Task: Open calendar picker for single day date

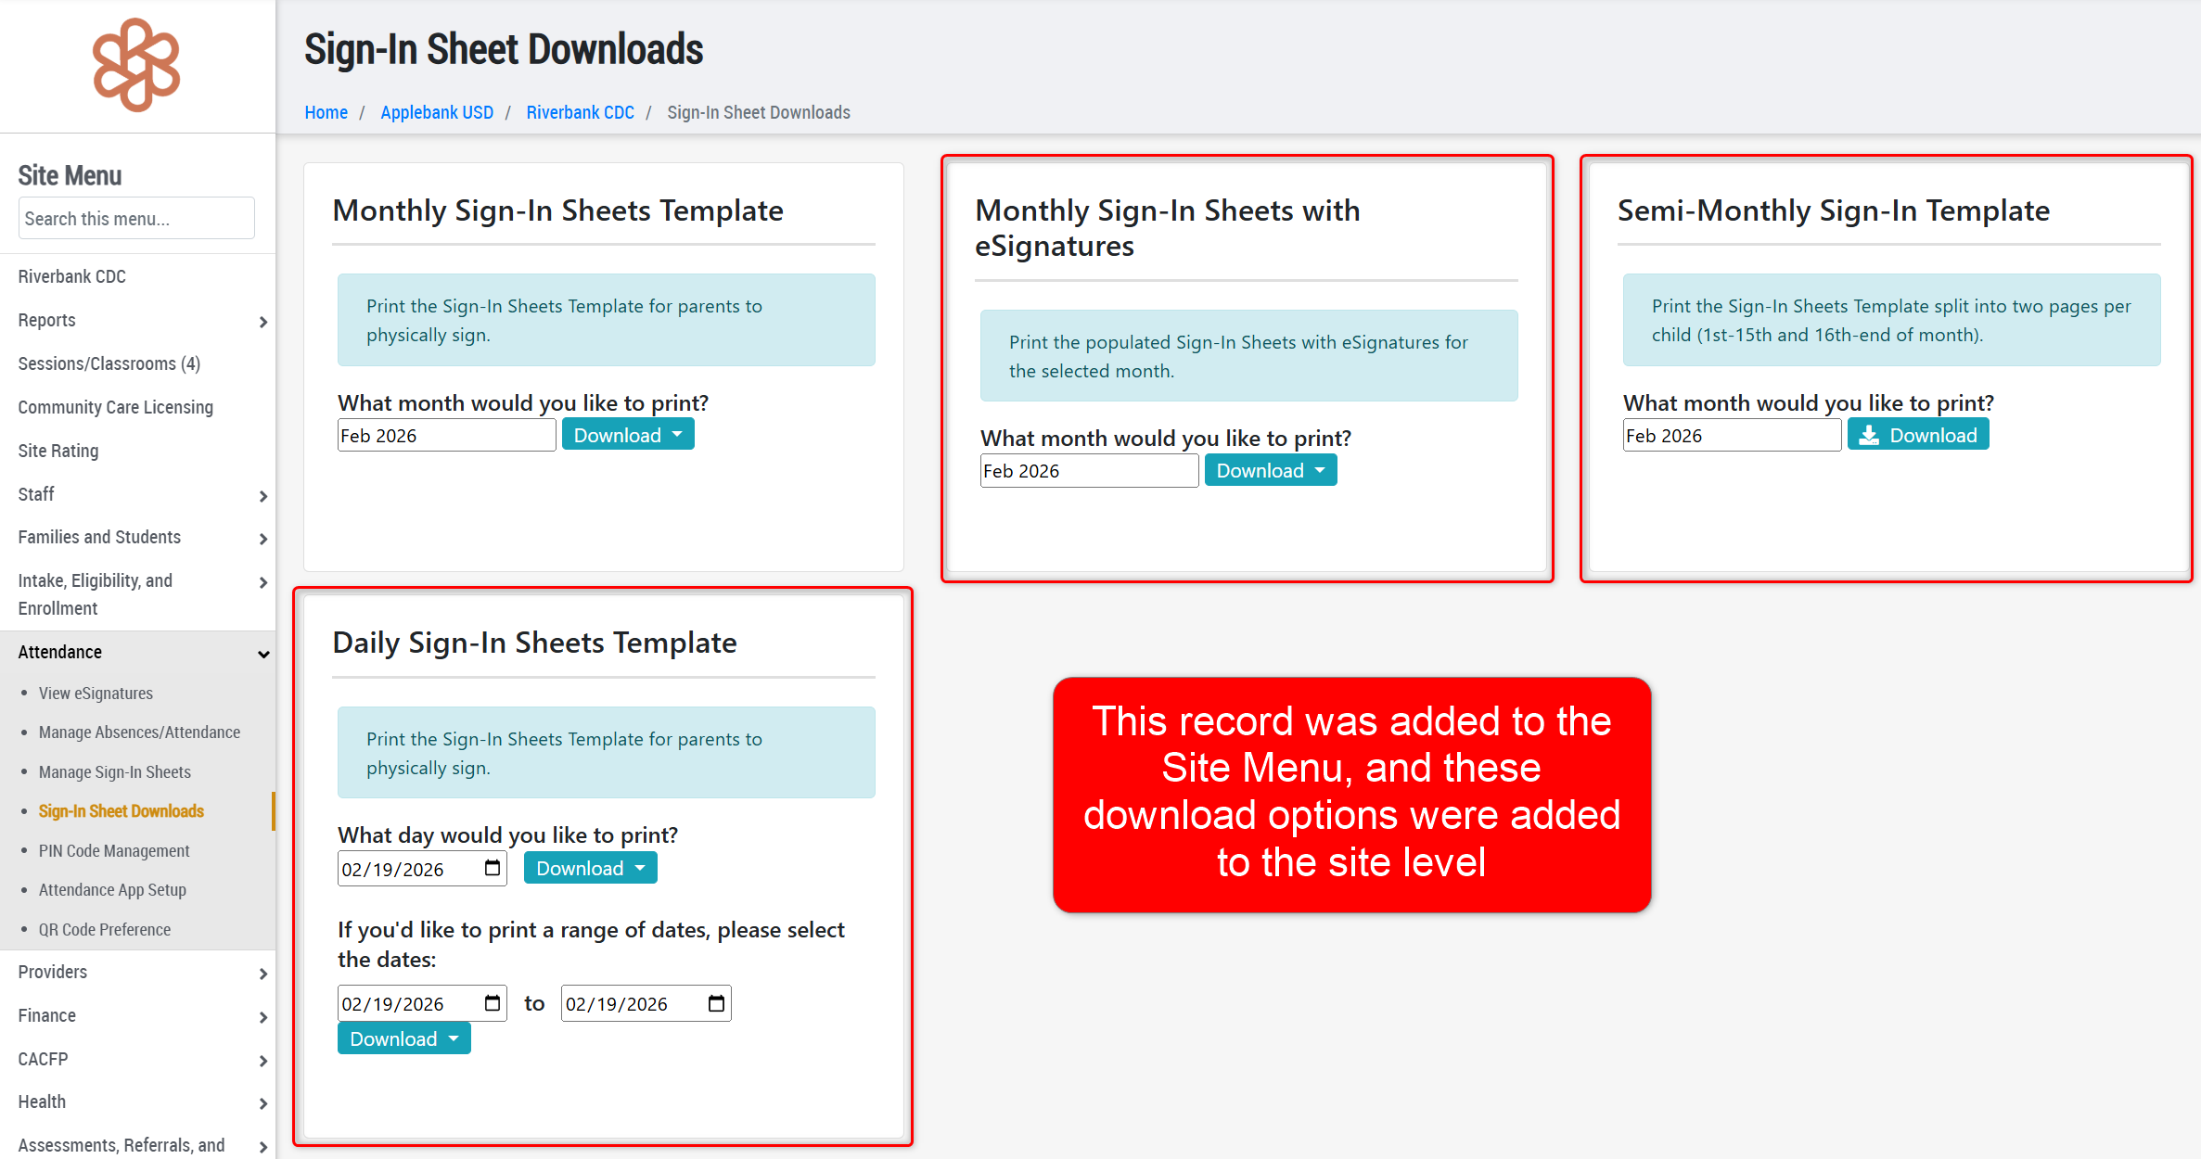Action: click(493, 868)
